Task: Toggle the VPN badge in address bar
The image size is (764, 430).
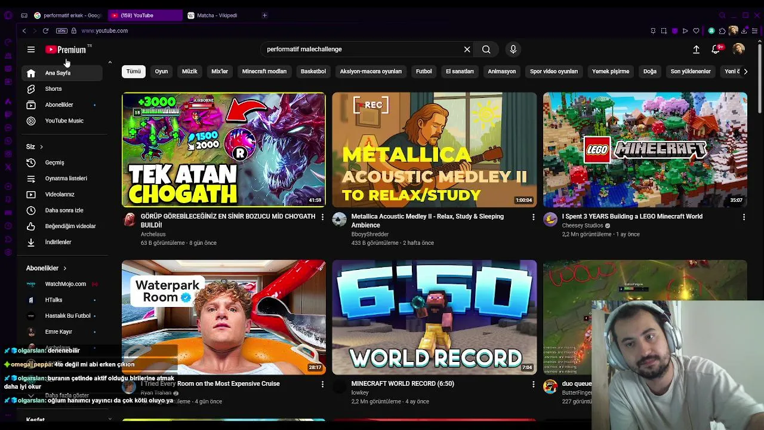Action: point(61,30)
